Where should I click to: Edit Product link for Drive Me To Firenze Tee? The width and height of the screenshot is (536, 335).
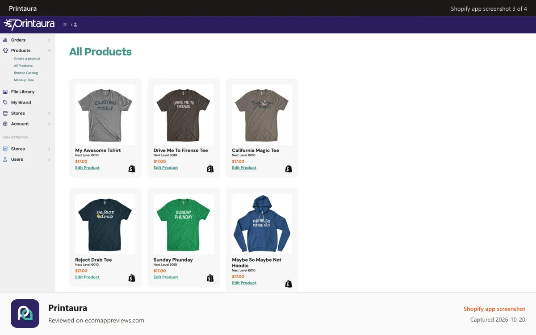166,168
